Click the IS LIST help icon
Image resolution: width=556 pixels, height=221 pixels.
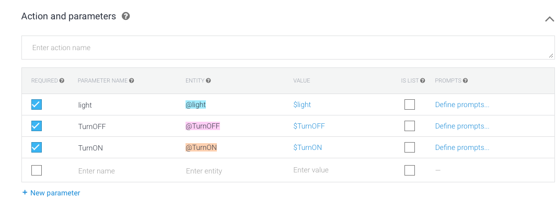coord(422,81)
